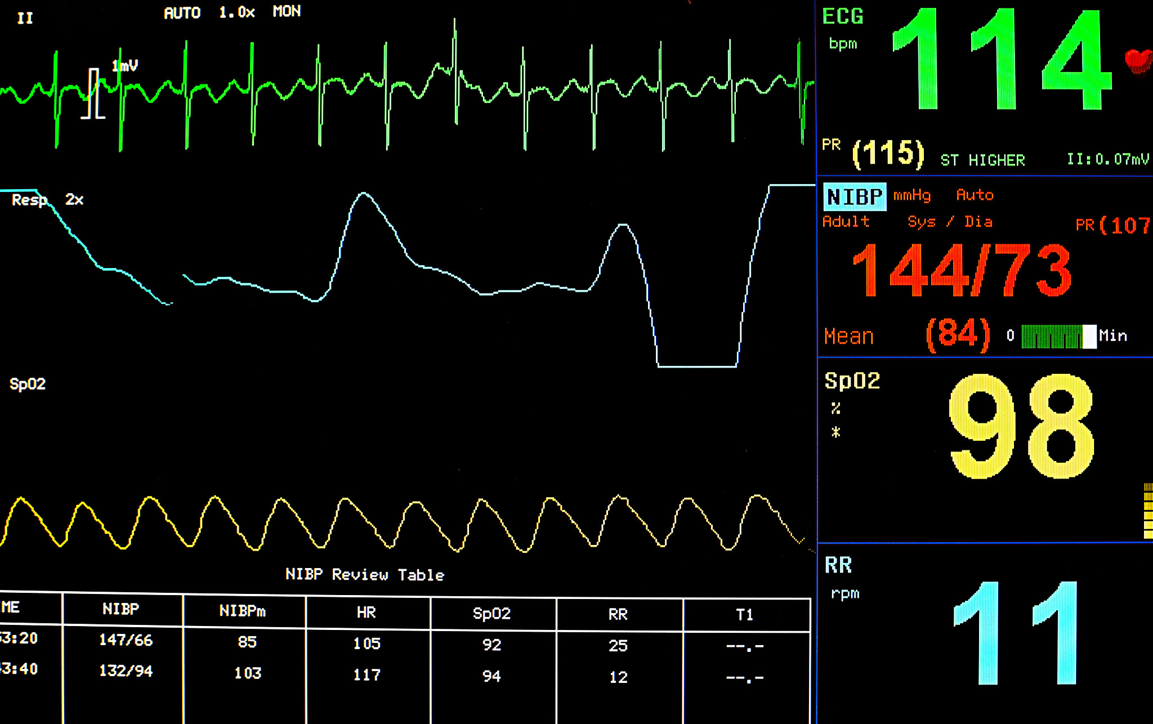Change the 1.0x ECG gain setting
This screenshot has height=724, width=1153.
[x=236, y=12]
